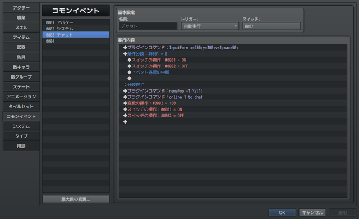Go to the ステート tab

[21, 87]
